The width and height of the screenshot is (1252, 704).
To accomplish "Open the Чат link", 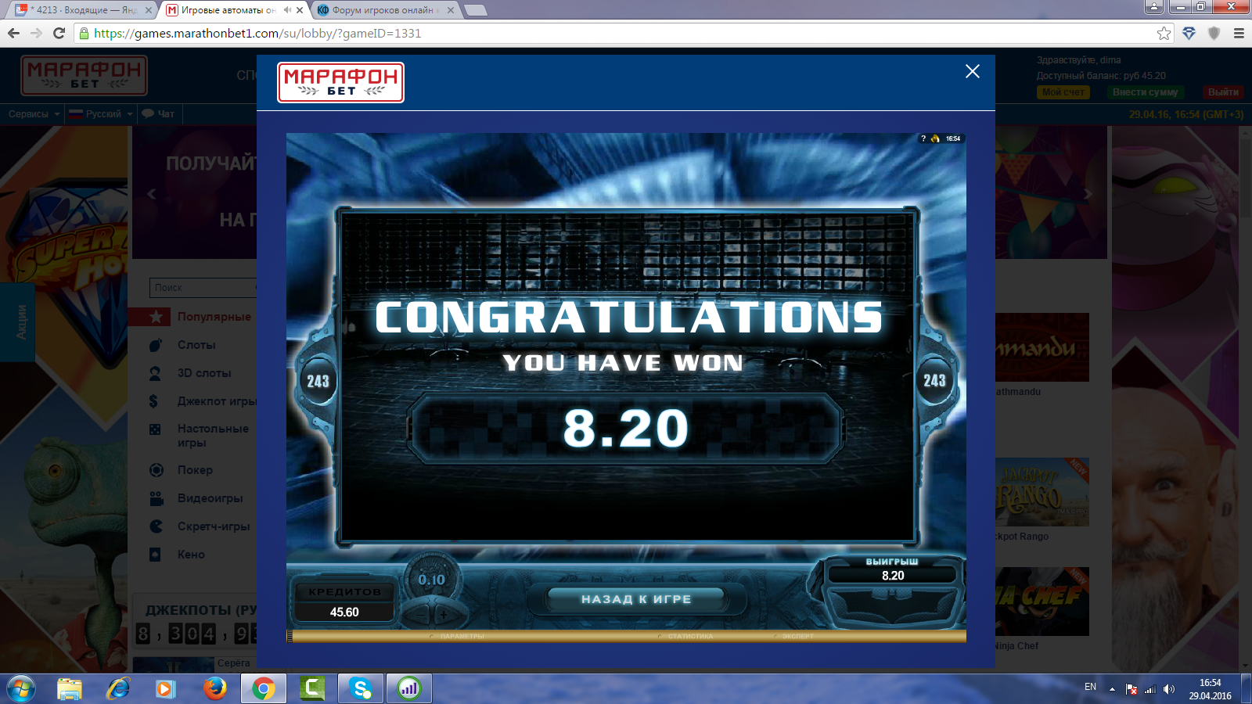I will [x=158, y=114].
